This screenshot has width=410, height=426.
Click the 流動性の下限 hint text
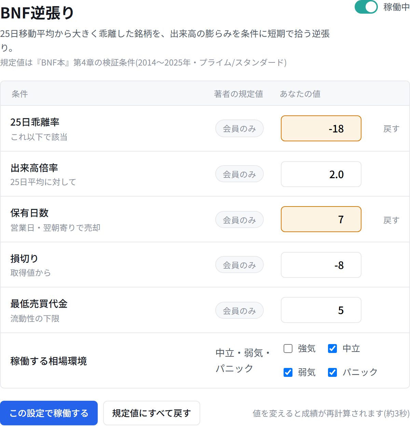(35, 319)
